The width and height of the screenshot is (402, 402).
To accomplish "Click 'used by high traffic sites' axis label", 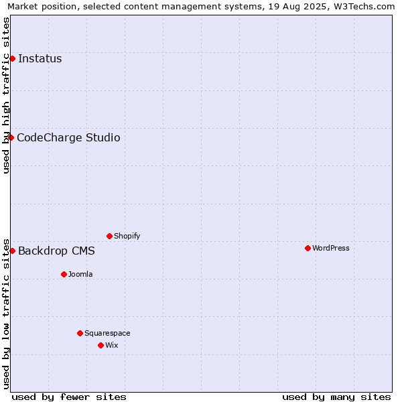I will pyautogui.click(x=5, y=95).
